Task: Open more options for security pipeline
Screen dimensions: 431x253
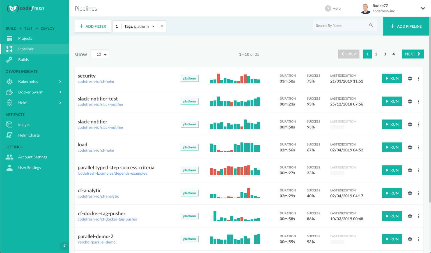Action: pos(419,79)
